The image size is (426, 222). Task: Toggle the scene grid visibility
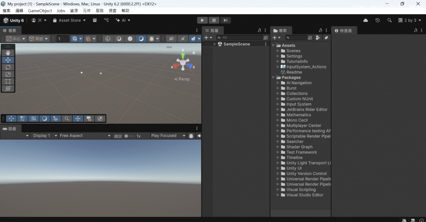[75, 39]
